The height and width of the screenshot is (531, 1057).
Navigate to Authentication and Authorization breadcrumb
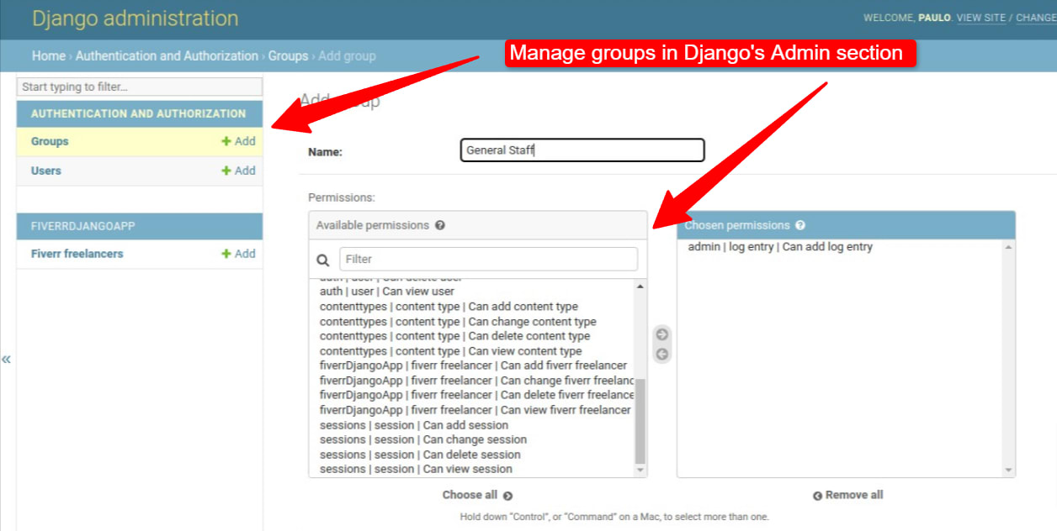click(167, 55)
